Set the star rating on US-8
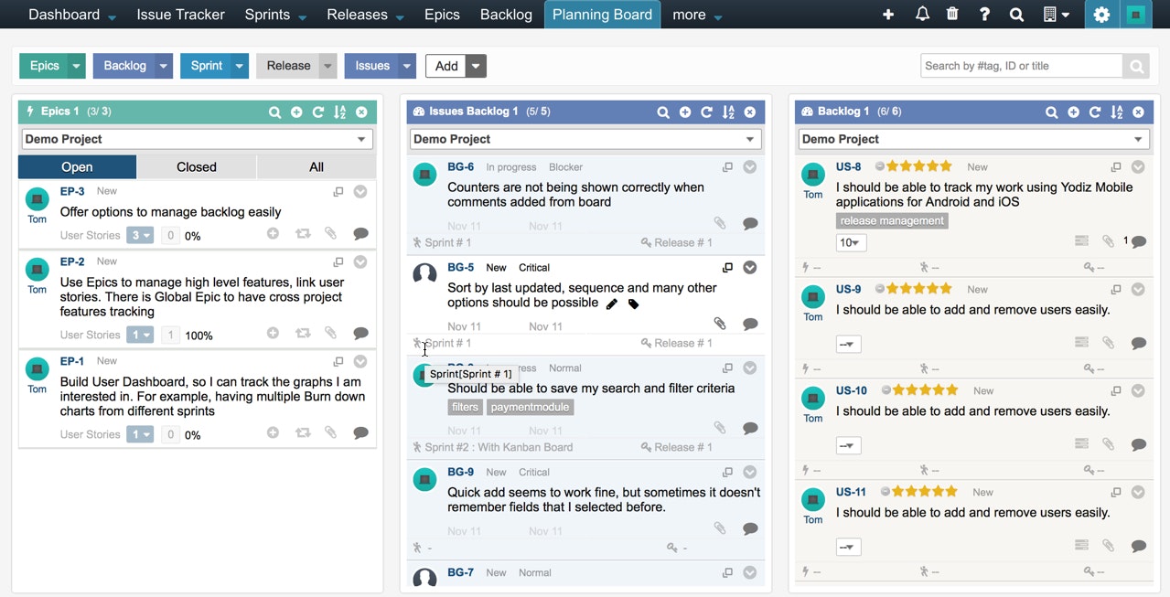The width and height of the screenshot is (1170, 597). pos(919,166)
